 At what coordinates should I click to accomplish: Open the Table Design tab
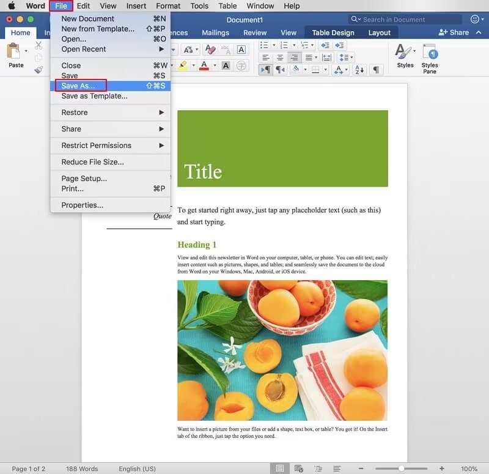(333, 32)
